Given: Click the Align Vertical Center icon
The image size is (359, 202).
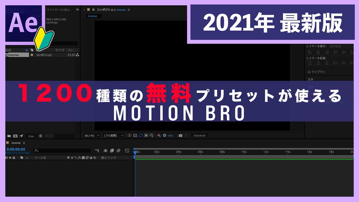Looking at the screenshot, I should click(344, 52).
